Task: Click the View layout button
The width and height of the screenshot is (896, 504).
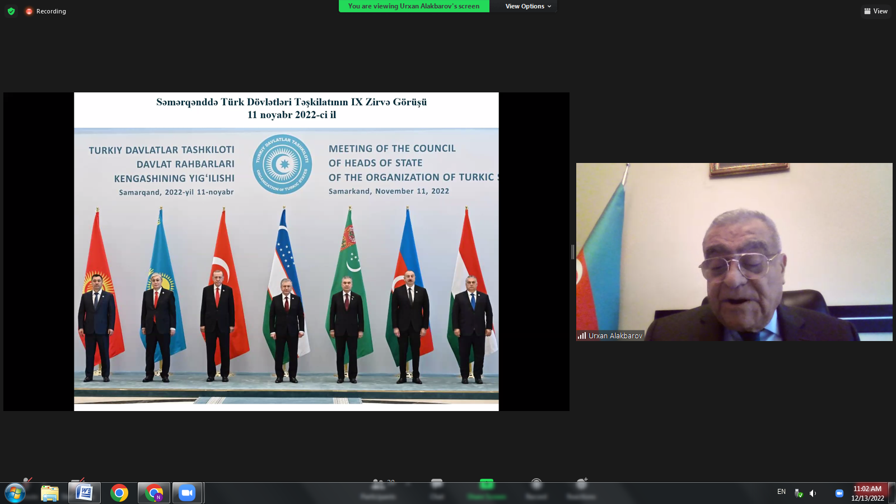Action: click(x=876, y=11)
